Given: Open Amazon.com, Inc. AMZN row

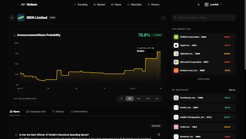Looking at the screenshot, I should point(204,70).
